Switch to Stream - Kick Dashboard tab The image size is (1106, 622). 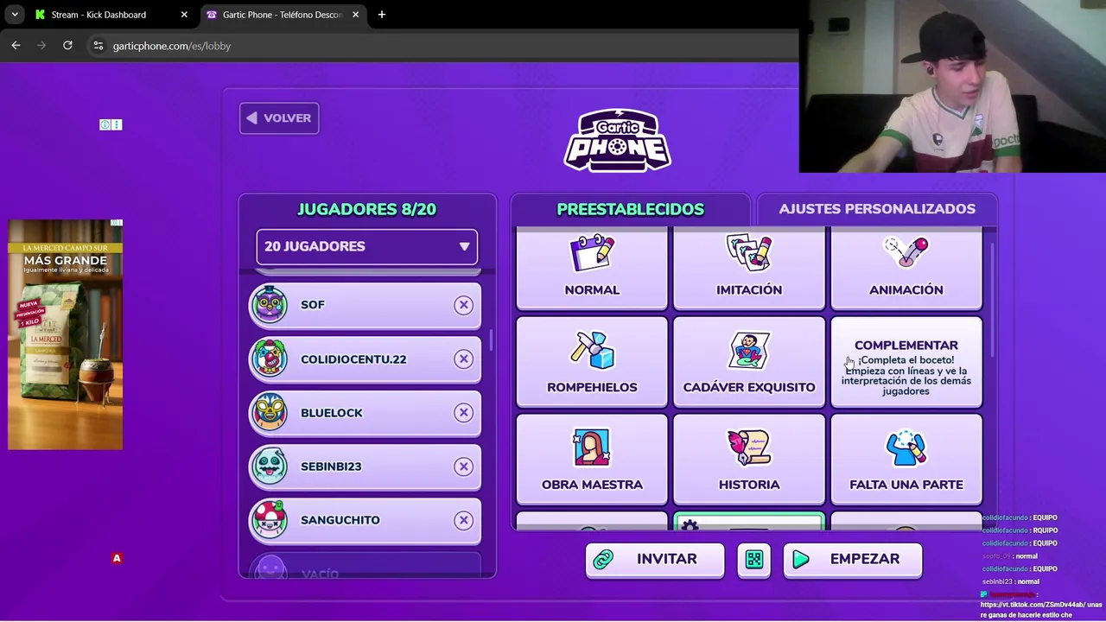coord(111,15)
